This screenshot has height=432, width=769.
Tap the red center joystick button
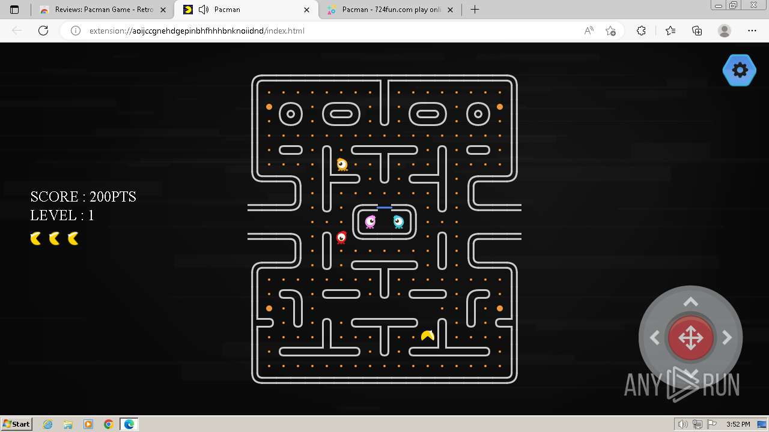click(691, 338)
